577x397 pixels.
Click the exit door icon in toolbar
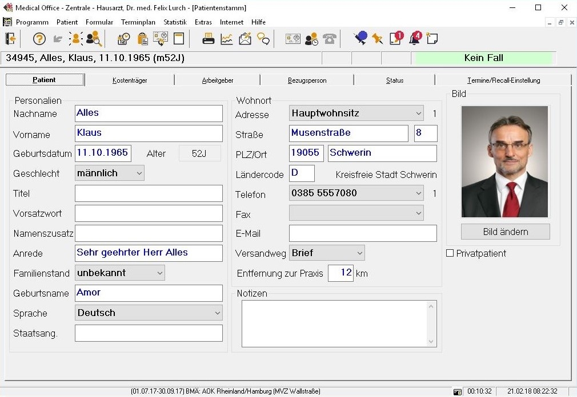point(10,39)
